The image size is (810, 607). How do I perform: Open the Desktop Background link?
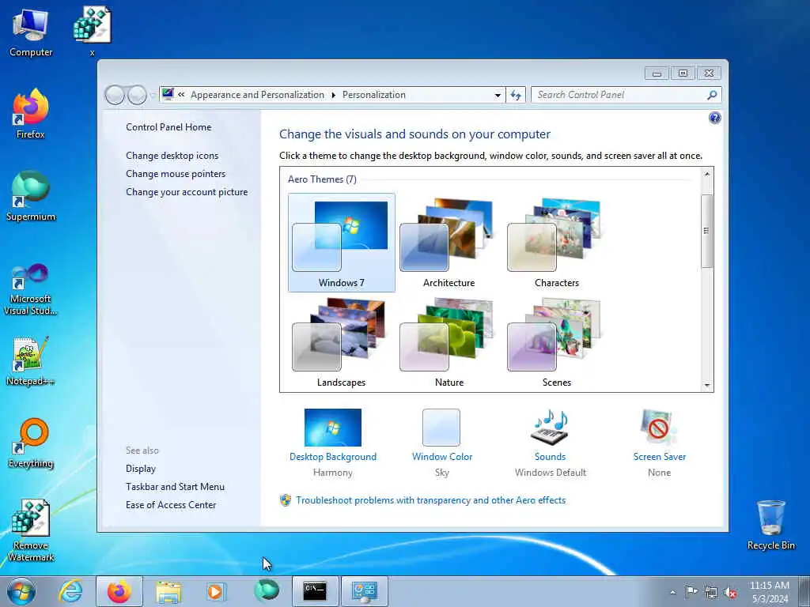coord(333,457)
